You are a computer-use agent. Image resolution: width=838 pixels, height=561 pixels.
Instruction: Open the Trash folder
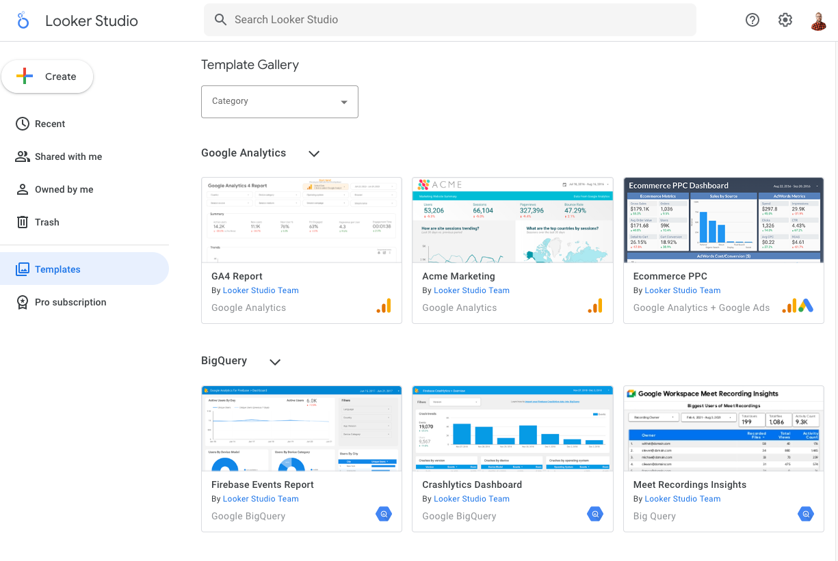pyautogui.click(x=47, y=222)
